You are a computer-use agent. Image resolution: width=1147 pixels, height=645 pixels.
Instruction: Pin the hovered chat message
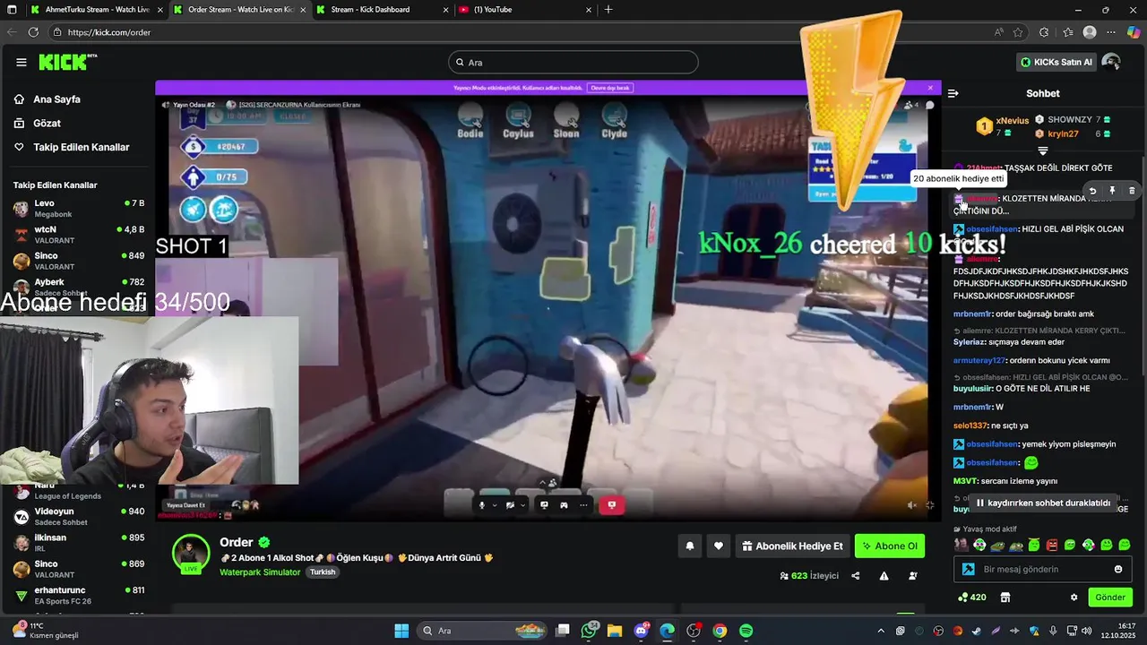click(1112, 191)
